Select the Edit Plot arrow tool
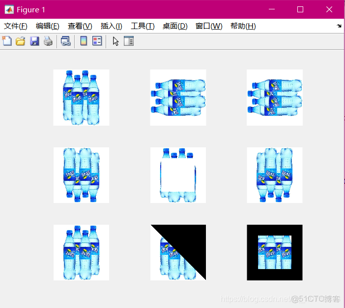The image size is (345, 308). click(x=115, y=41)
